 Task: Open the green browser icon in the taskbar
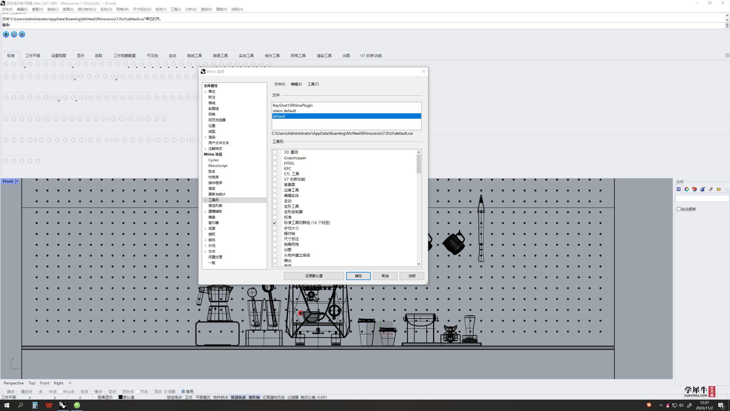point(77,405)
